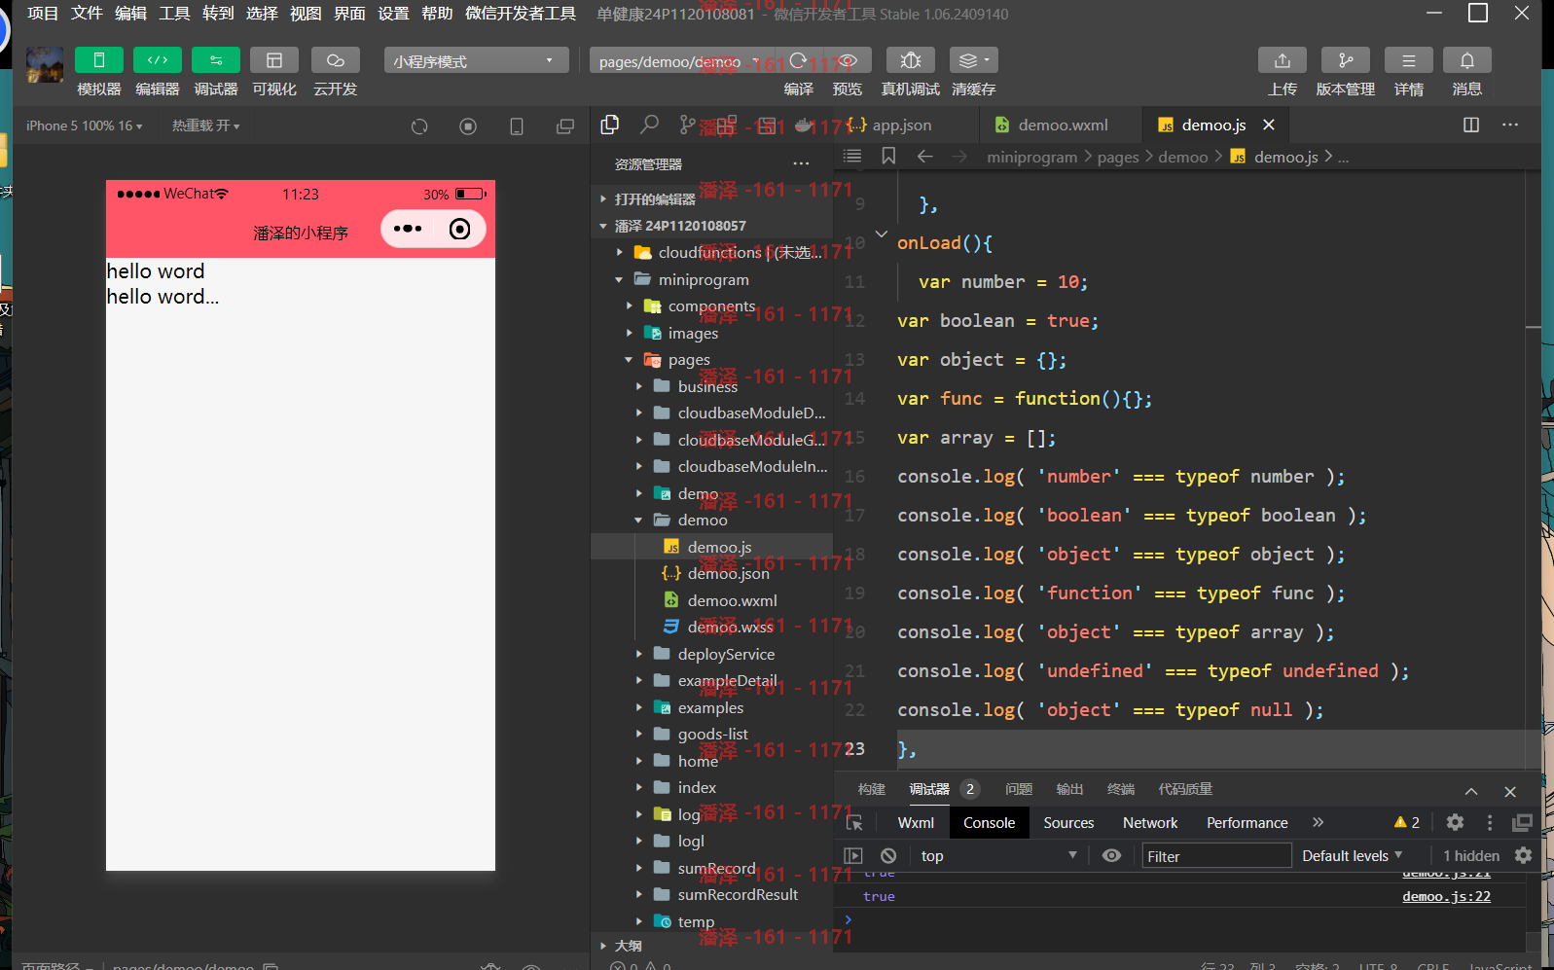Open the messages bell icon
Screen dimensions: 1554x970
tap(1467, 60)
